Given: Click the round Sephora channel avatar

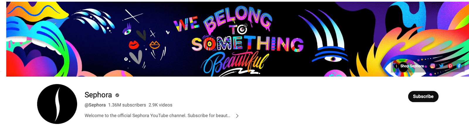Looking at the screenshot, I should tap(57, 104).
